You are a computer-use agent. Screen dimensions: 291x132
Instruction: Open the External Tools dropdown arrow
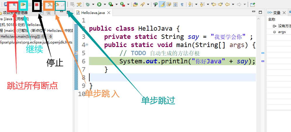[x=128, y=4]
